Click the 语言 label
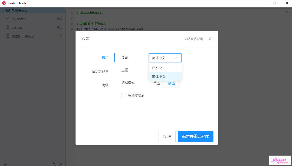Viewport: 292px width, 166px height. [125, 57]
